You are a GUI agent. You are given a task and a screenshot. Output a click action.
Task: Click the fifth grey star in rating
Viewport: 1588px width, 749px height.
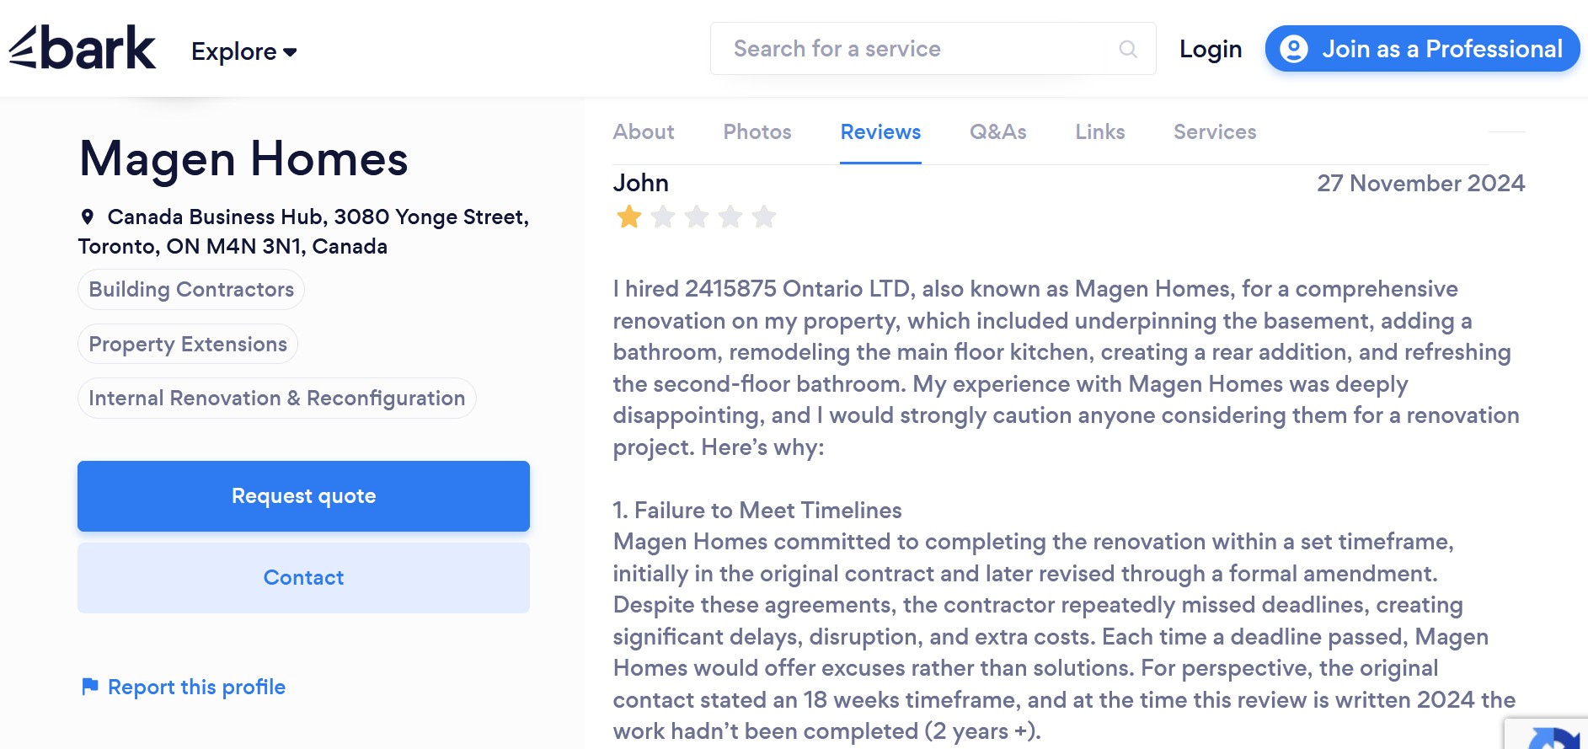pyautogui.click(x=764, y=217)
